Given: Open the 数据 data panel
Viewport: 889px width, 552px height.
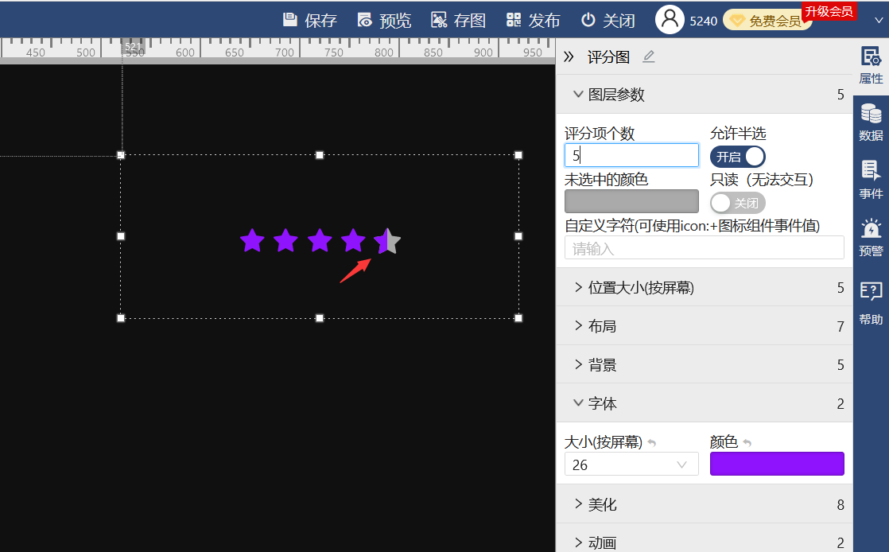Looking at the screenshot, I should coord(871,122).
